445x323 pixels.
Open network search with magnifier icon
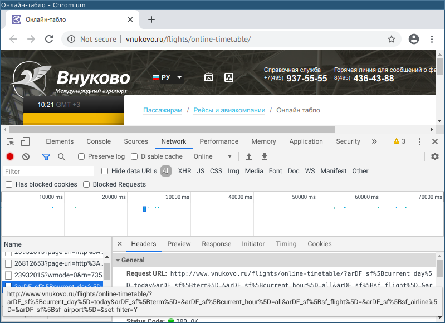pyautogui.click(x=61, y=156)
